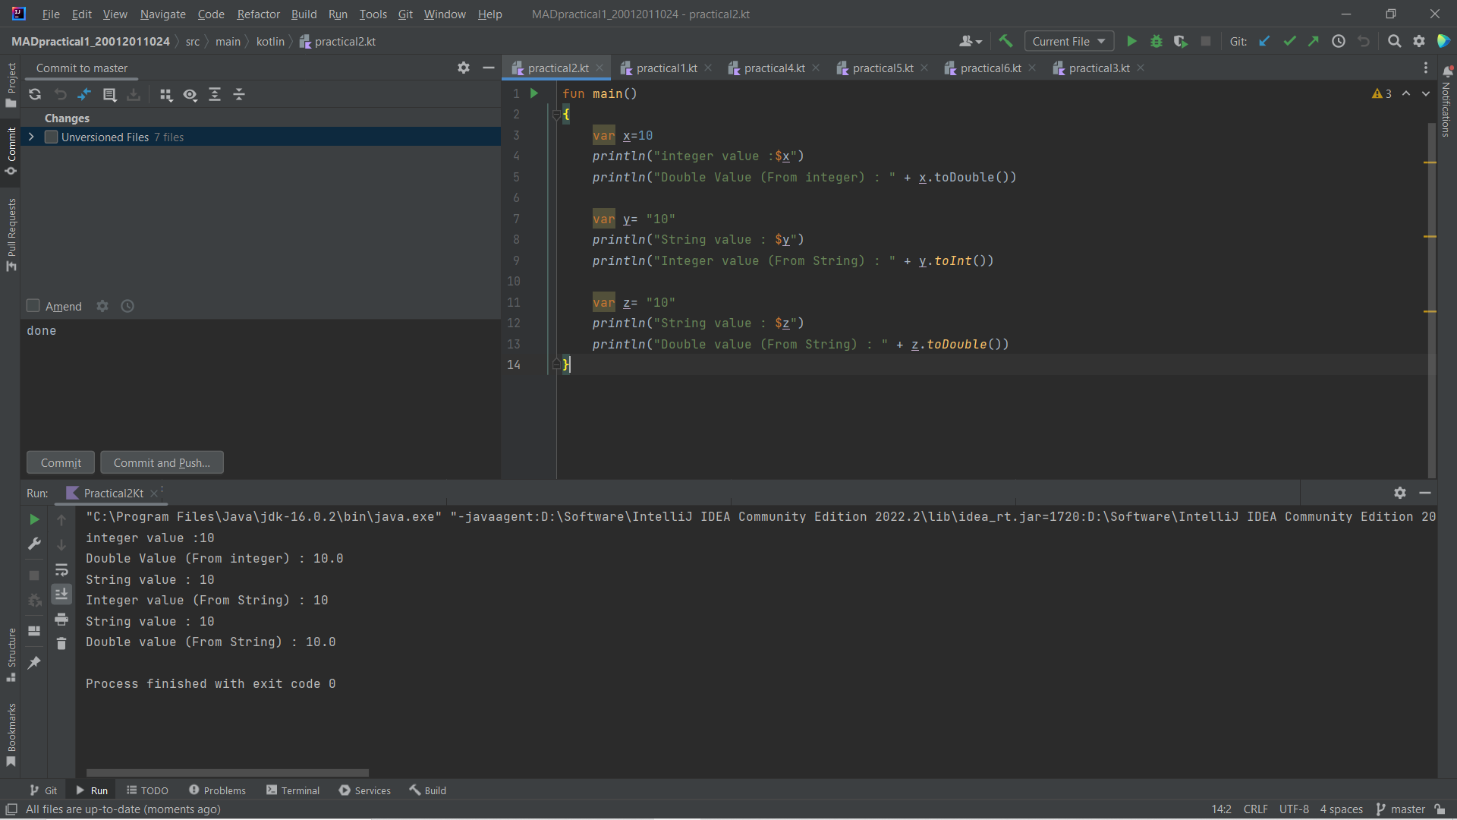Open the Notifications side panel

tap(1446, 102)
